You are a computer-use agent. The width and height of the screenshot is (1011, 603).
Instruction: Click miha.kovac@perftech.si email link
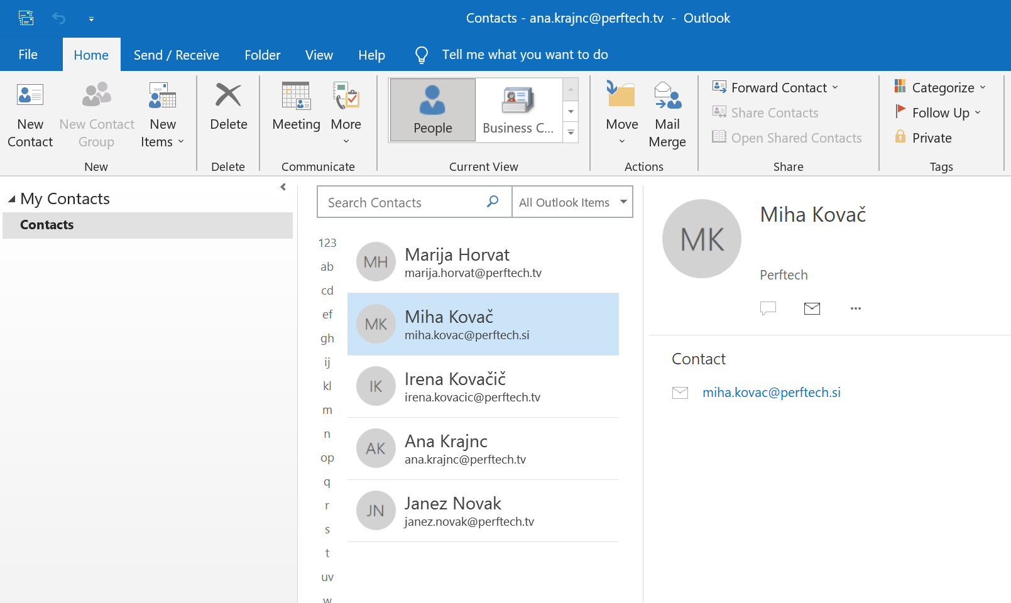click(772, 393)
